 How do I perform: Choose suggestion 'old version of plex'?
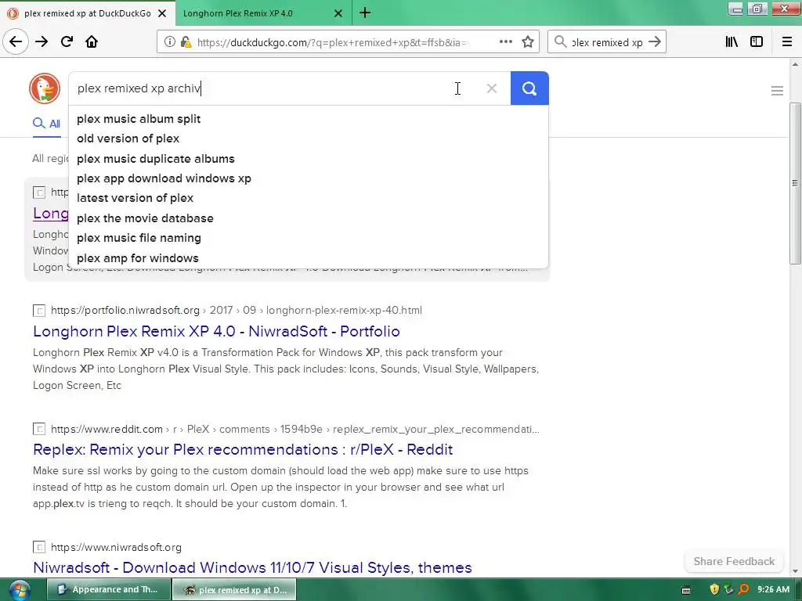pos(309,139)
